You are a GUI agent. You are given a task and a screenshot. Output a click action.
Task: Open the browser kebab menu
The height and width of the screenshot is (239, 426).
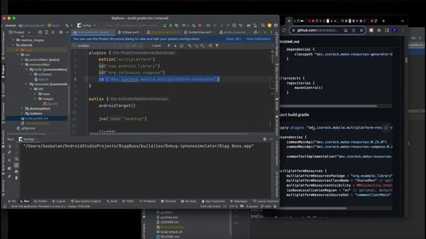point(403,31)
